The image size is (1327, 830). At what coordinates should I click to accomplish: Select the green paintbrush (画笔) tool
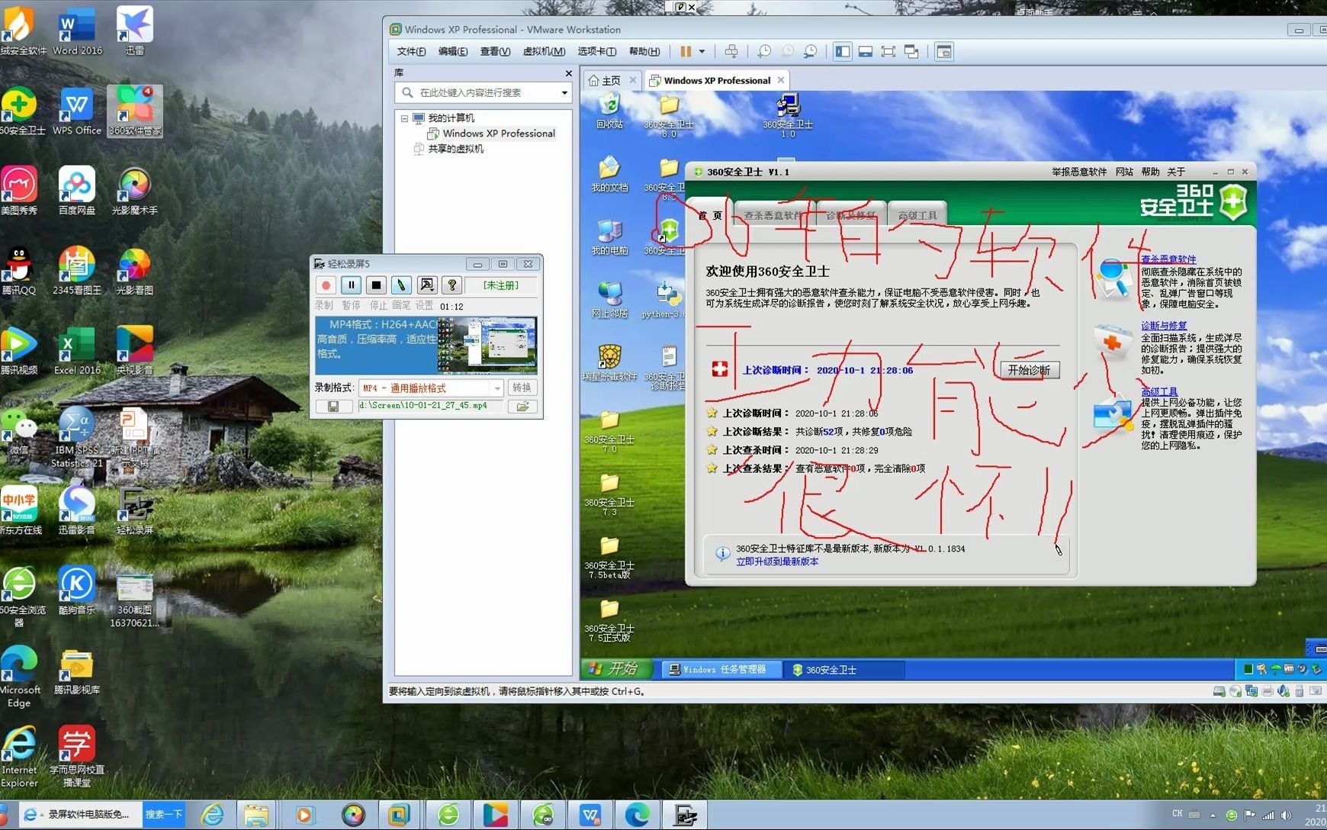coord(401,285)
